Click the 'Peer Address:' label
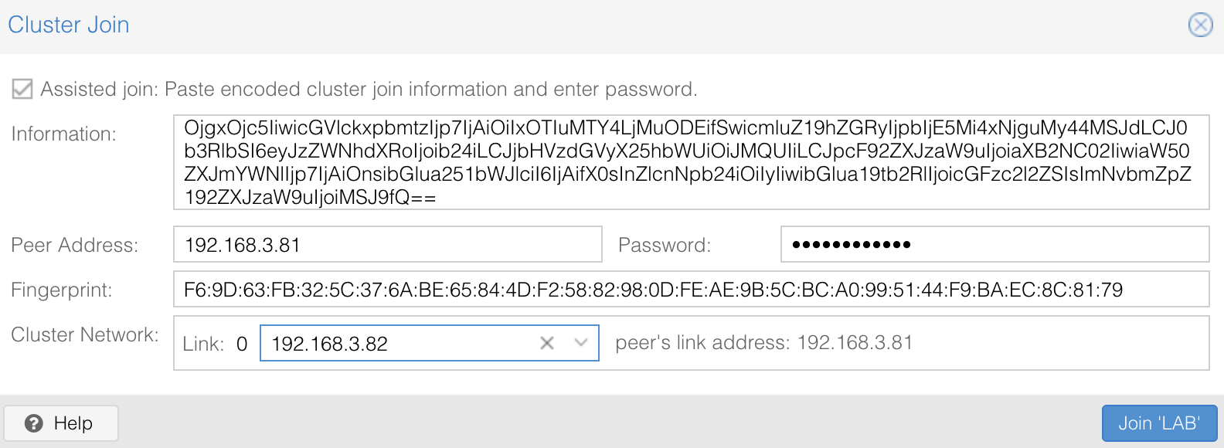 coord(75,246)
